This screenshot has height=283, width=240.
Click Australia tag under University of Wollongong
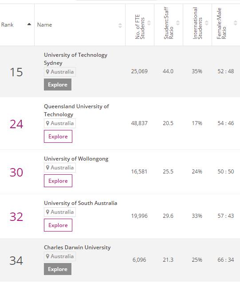[60, 168]
